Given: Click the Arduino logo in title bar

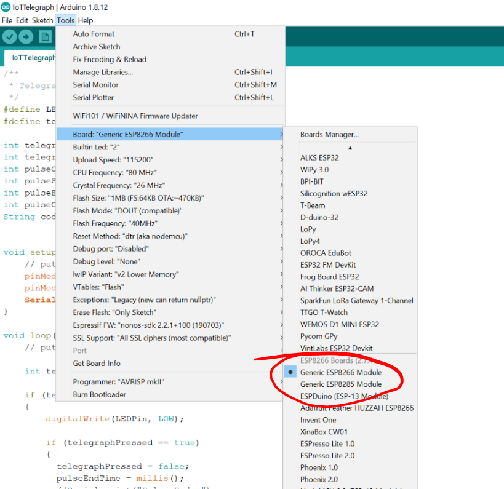Looking at the screenshot, I should click(6, 7).
